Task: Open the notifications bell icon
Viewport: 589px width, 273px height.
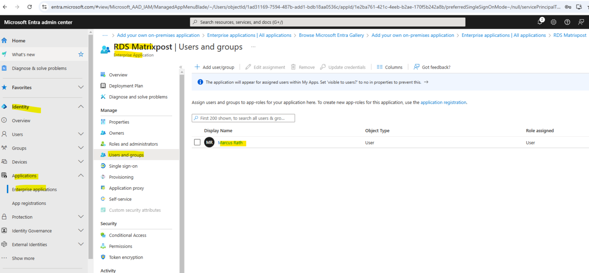Action: [540, 22]
